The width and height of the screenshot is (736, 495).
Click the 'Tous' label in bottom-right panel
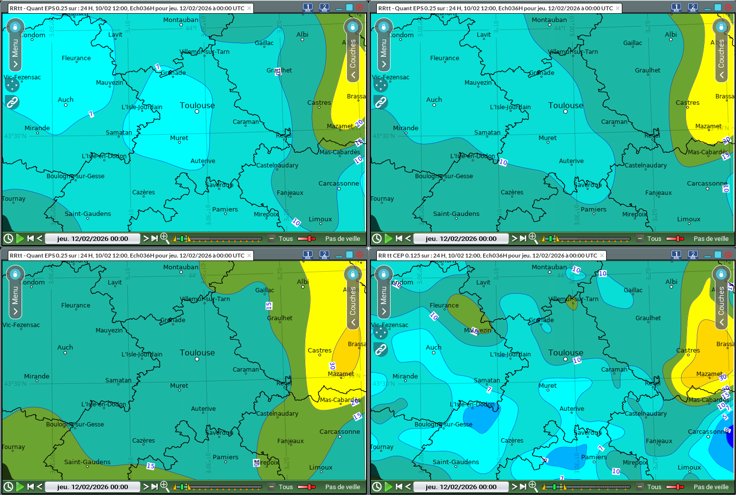[654, 487]
